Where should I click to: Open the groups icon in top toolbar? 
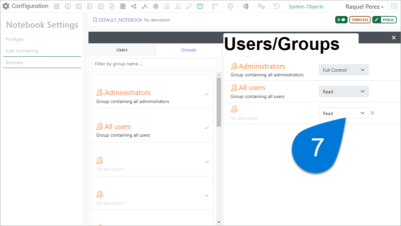[167, 6]
